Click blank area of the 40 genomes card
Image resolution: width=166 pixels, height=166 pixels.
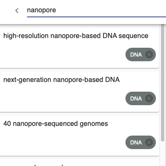(x=62, y=142)
